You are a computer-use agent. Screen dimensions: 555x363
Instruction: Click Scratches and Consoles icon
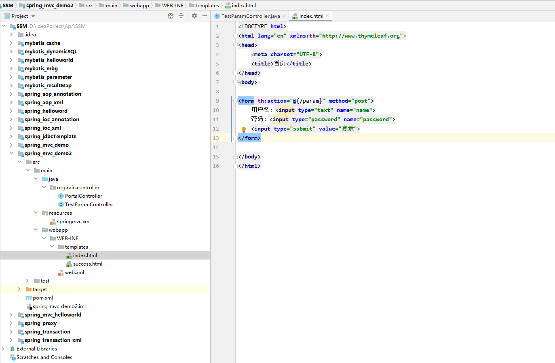pyautogui.click(x=13, y=357)
